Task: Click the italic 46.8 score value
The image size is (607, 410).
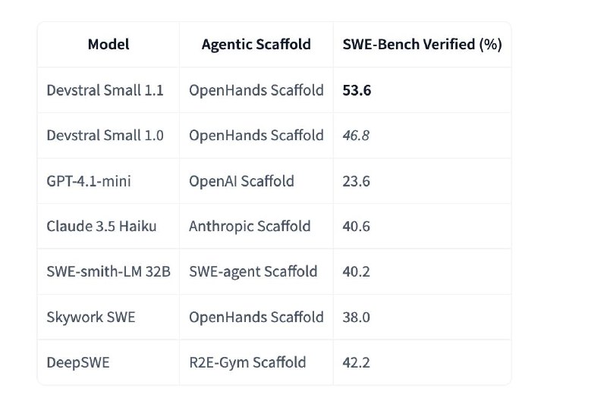Action: 356,136
